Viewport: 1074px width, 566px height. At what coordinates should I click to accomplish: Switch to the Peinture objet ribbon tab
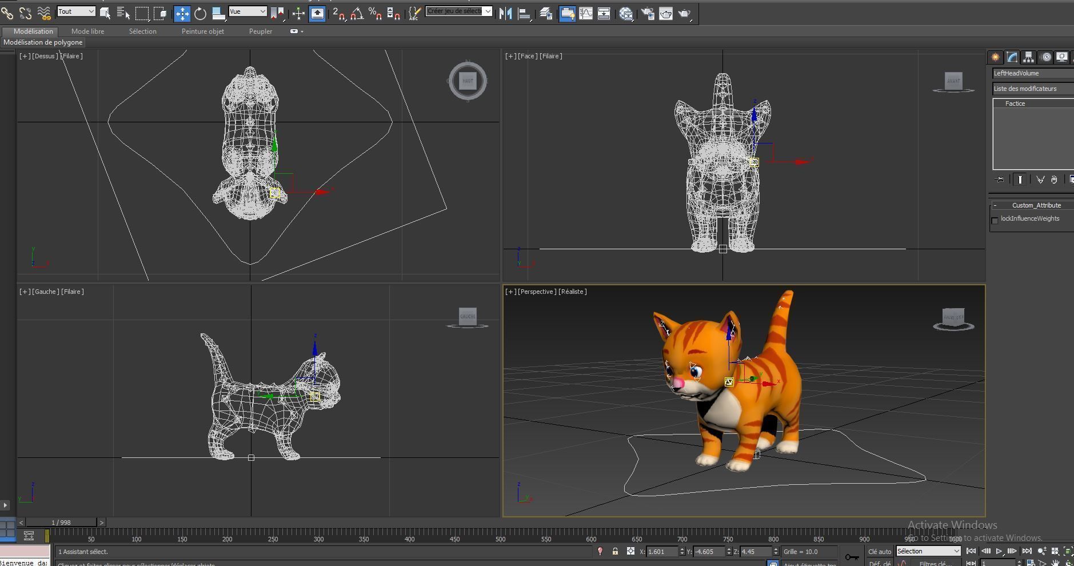click(202, 31)
